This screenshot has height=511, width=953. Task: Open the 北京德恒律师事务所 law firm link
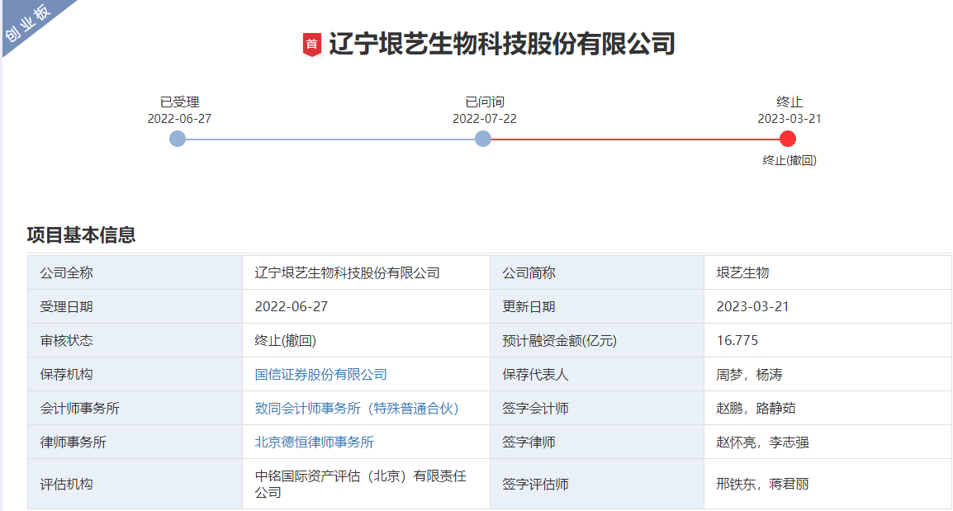pos(314,442)
